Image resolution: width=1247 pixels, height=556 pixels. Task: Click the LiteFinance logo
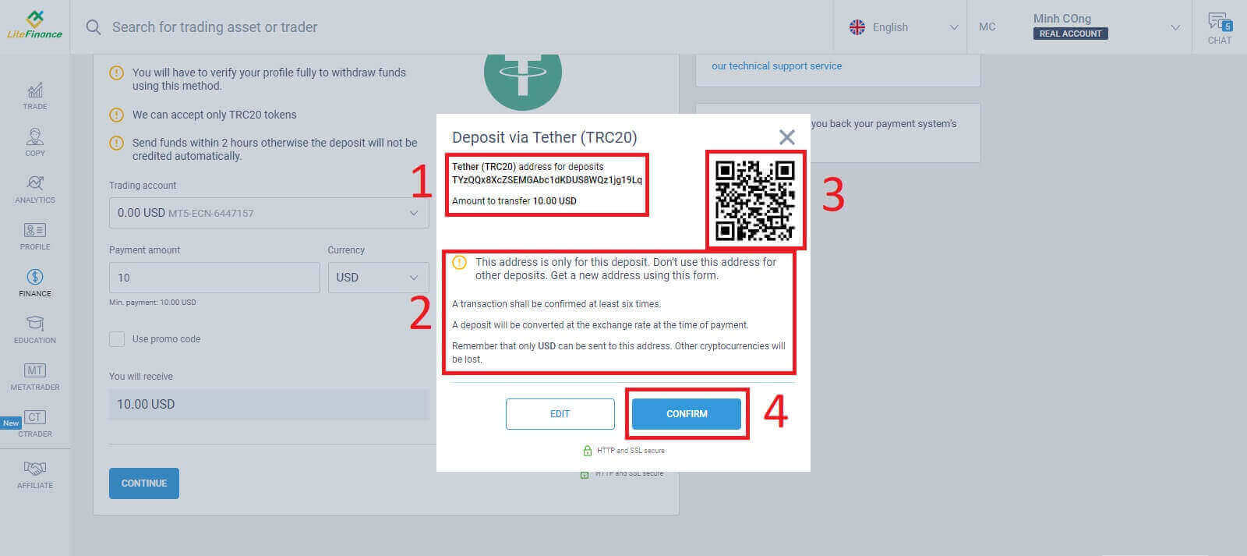tap(34, 26)
